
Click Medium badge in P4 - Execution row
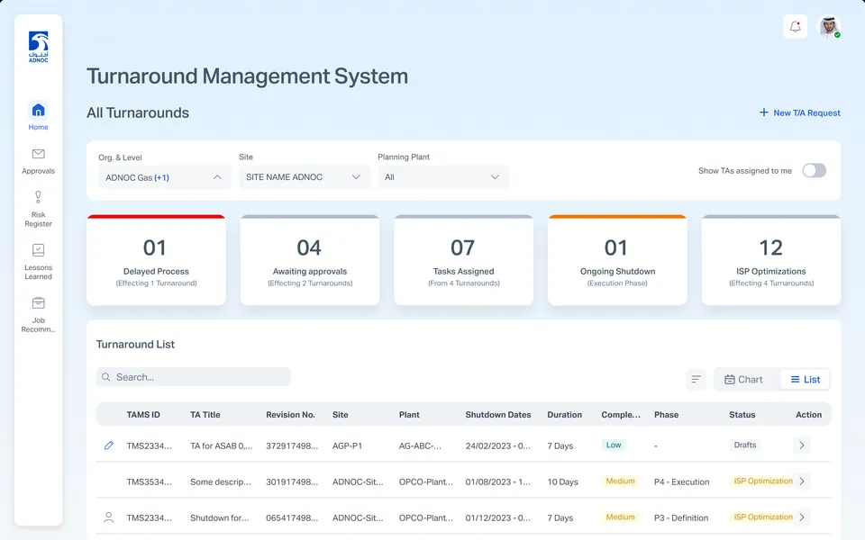point(620,481)
